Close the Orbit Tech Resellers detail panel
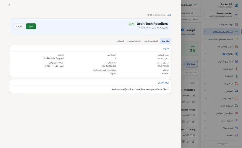The image size is (242, 148). (9, 5)
